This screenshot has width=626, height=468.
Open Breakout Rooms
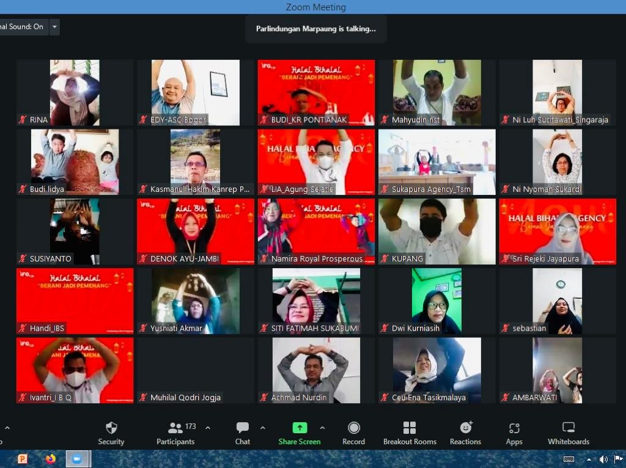click(x=410, y=434)
